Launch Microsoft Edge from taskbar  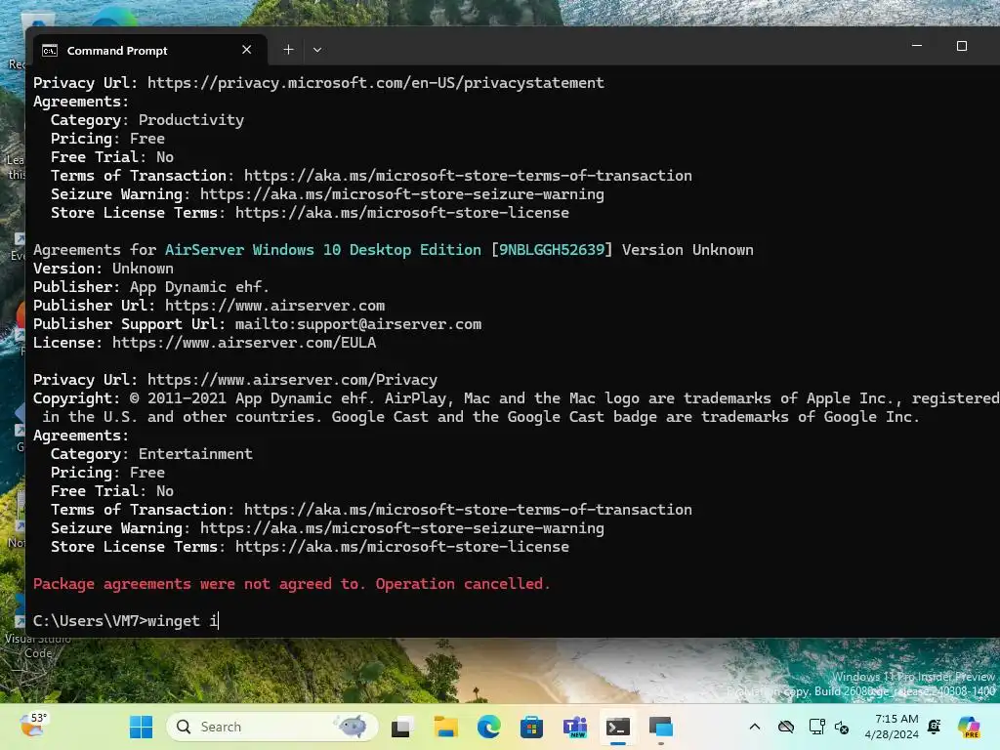tap(488, 727)
